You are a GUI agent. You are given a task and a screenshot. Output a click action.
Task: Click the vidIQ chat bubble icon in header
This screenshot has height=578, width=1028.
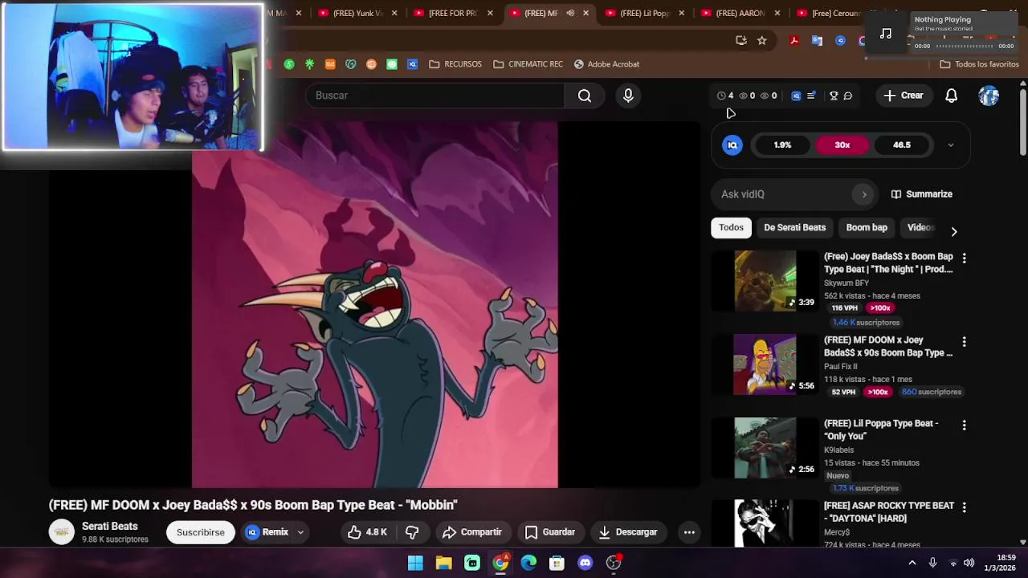pyautogui.click(x=848, y=96)
